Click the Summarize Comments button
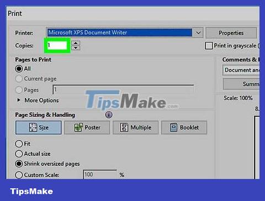 (241, 84)
